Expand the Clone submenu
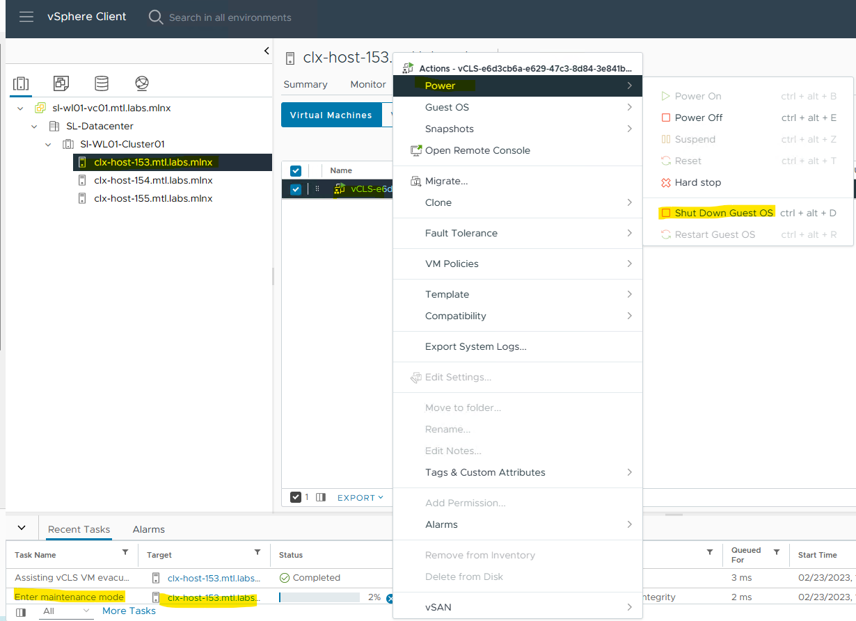Viewport: 856px width, 621px height. pos(518,202)
